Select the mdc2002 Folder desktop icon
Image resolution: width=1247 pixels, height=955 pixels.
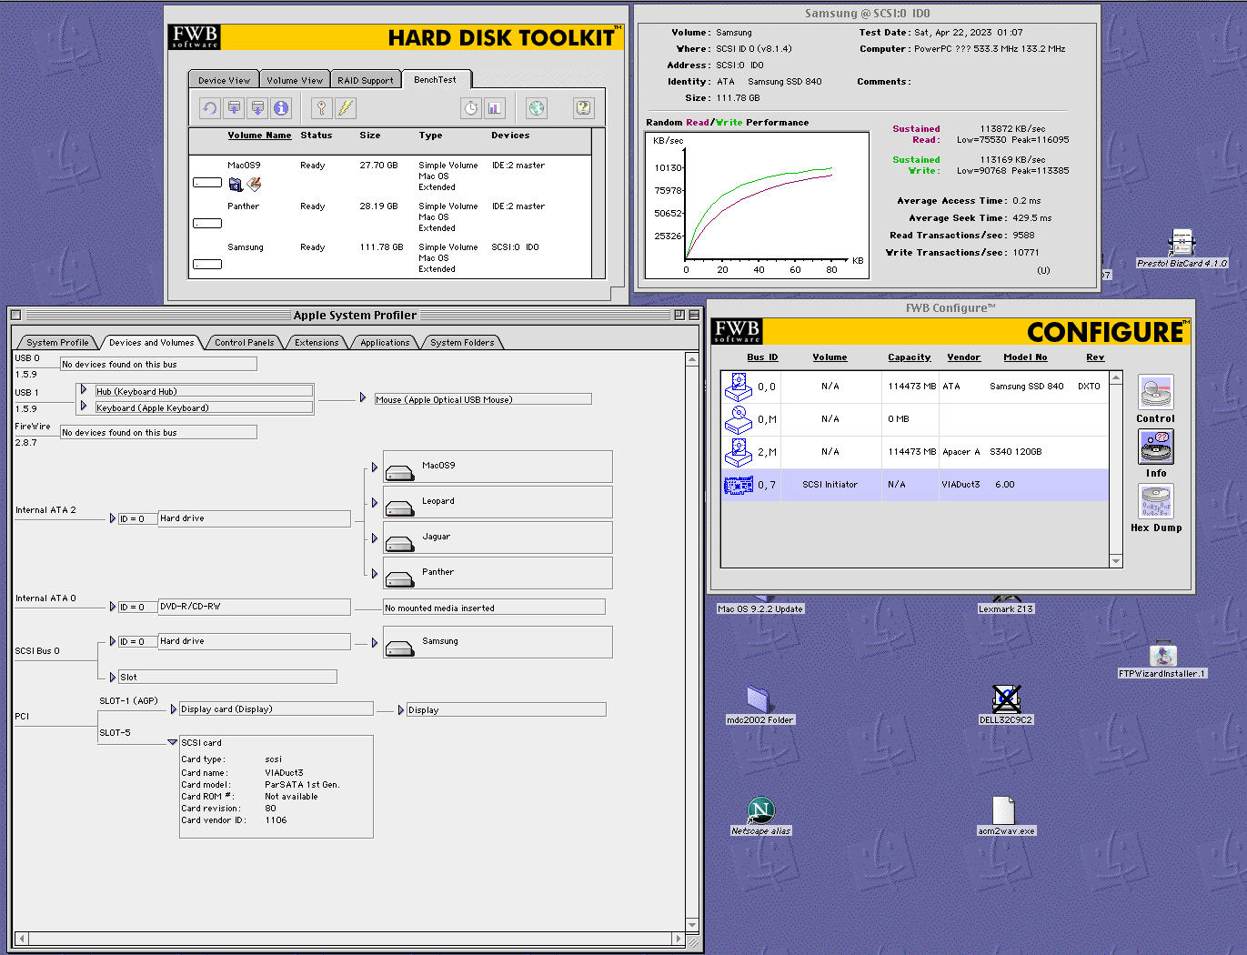759,699
